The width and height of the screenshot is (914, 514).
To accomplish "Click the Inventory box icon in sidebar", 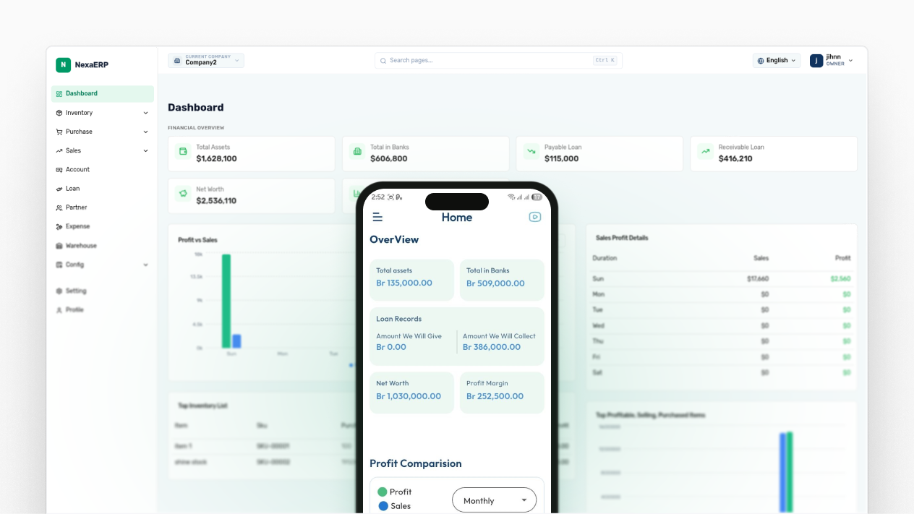I will 59,113.
